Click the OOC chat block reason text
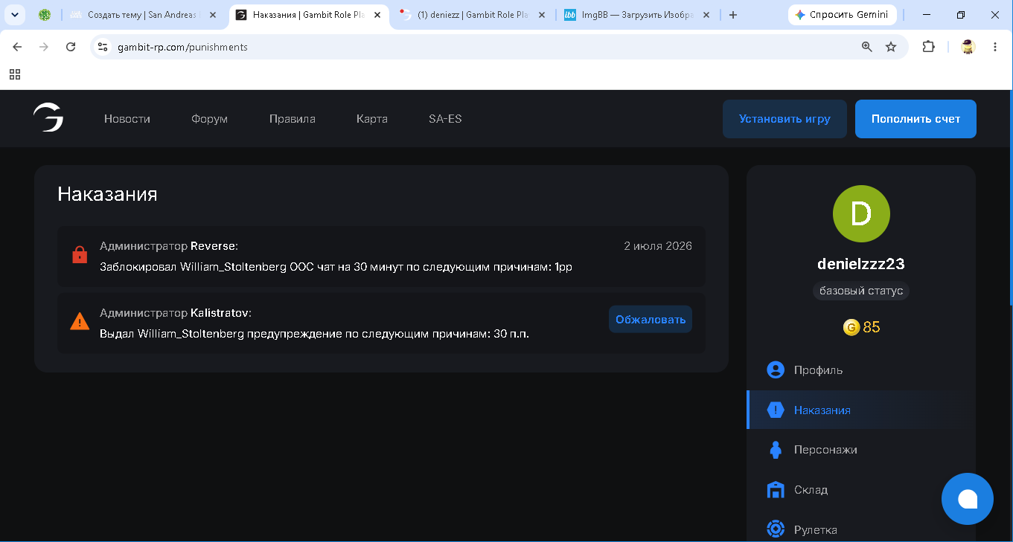Image resolution: width=1013 pixels, height=542 pixels. [336, 267]
